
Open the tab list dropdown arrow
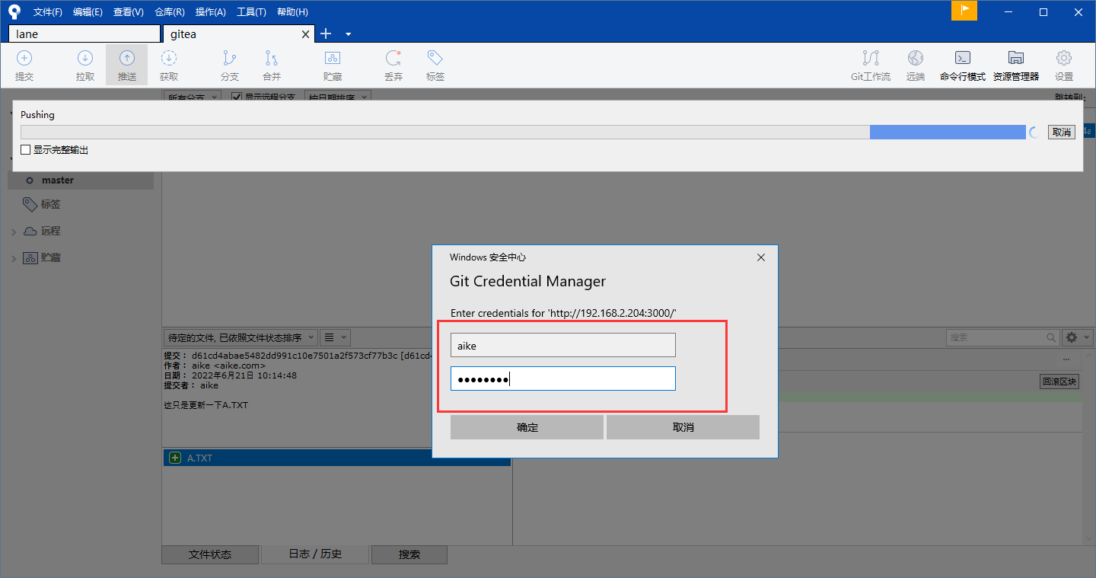click(x=348, y=34)
